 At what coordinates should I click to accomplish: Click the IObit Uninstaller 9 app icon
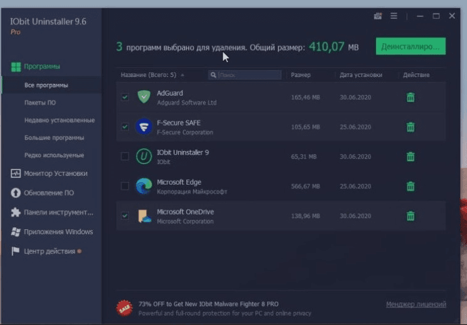tap(144, 157)
